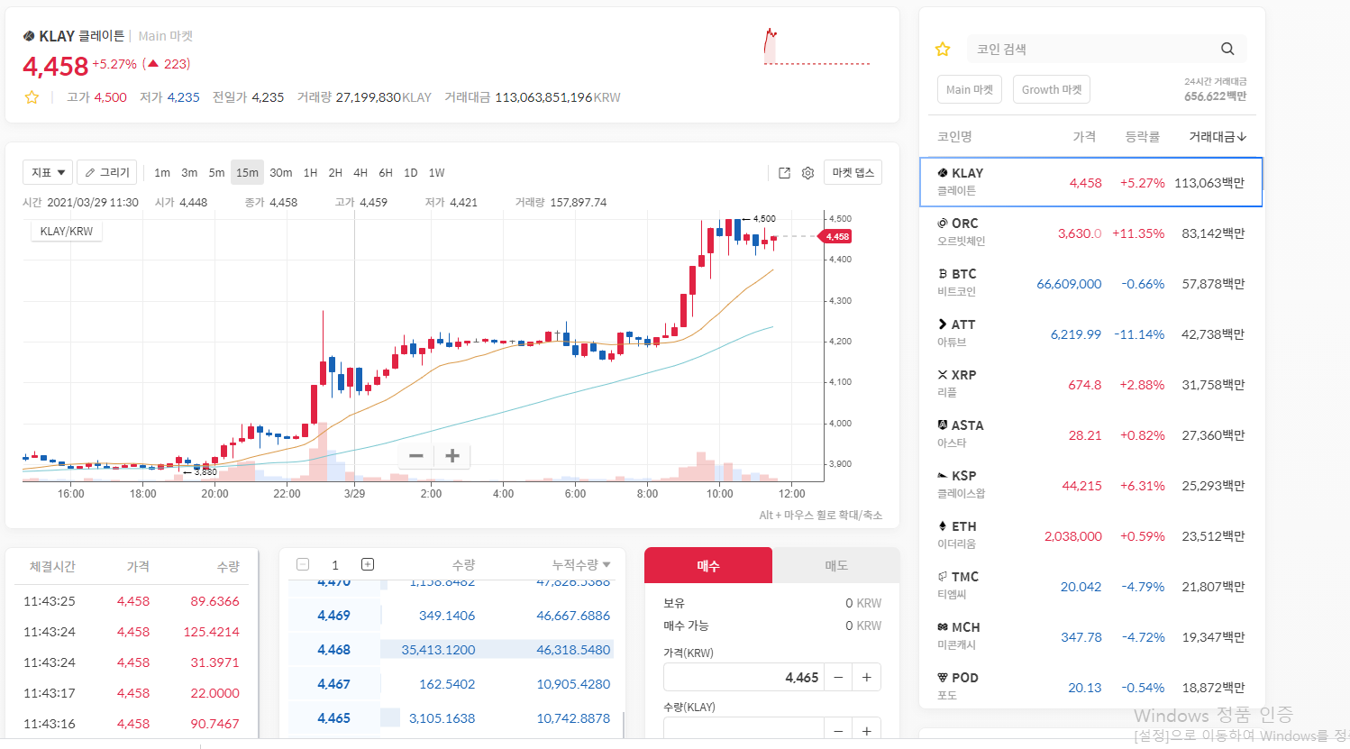Open 그리기 drawing tools button
The width and height of the screenshot is (1350, 749).
tap(107, 172)
